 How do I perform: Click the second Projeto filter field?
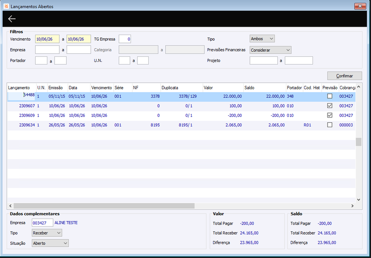pyautogui.click(x=299, y=60)
